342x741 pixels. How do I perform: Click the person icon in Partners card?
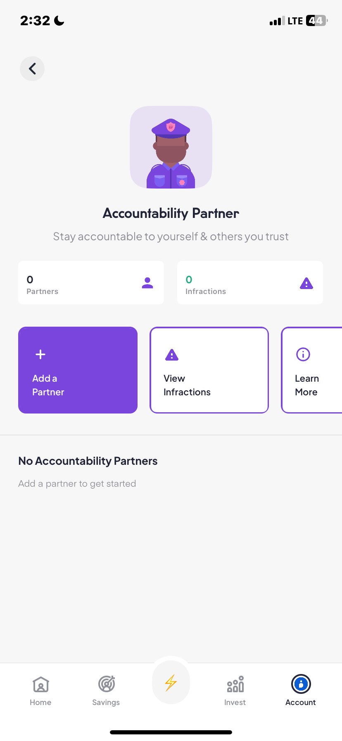(x=147, y=283)
